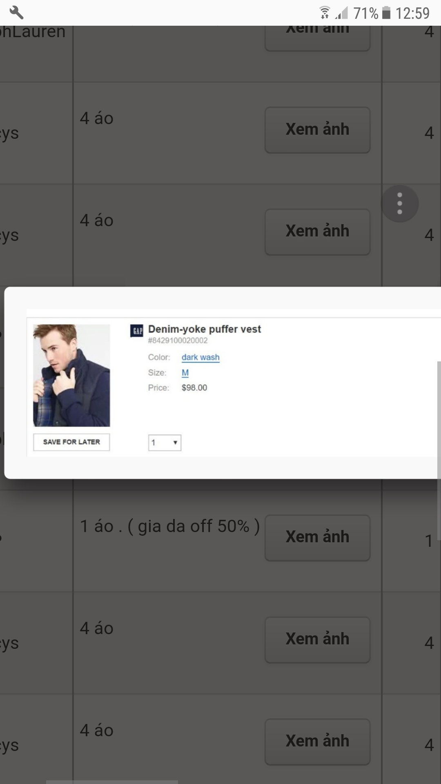
Task: Open the three-dot overflow menu
Action: (x=400, y=203)
